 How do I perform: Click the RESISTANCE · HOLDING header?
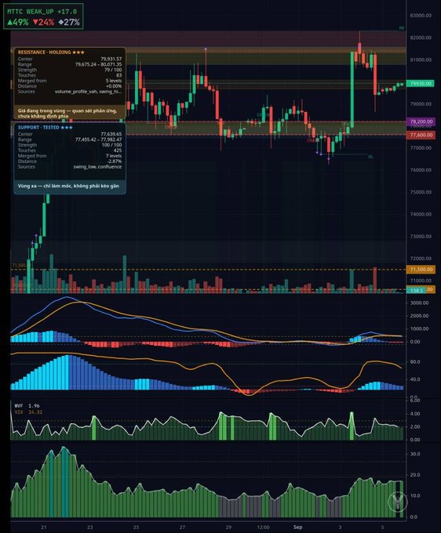[51, 52]
